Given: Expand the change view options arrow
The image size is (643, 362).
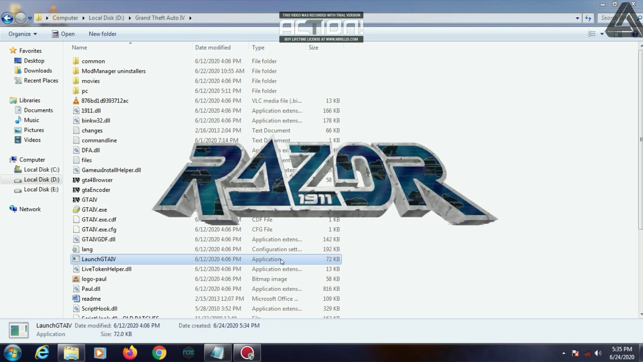Looking at the screenshot, I should [602, 34].
